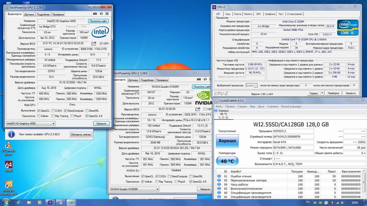Click the 40 °C temperature button
The width and height of the screenshot is (367, 206).
point(227,161)
